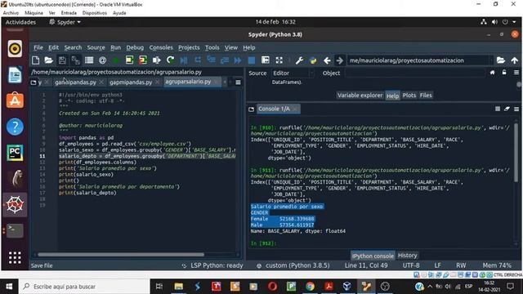
Task: Switch to the Variable explorer tab
Action: coord(360,96)
